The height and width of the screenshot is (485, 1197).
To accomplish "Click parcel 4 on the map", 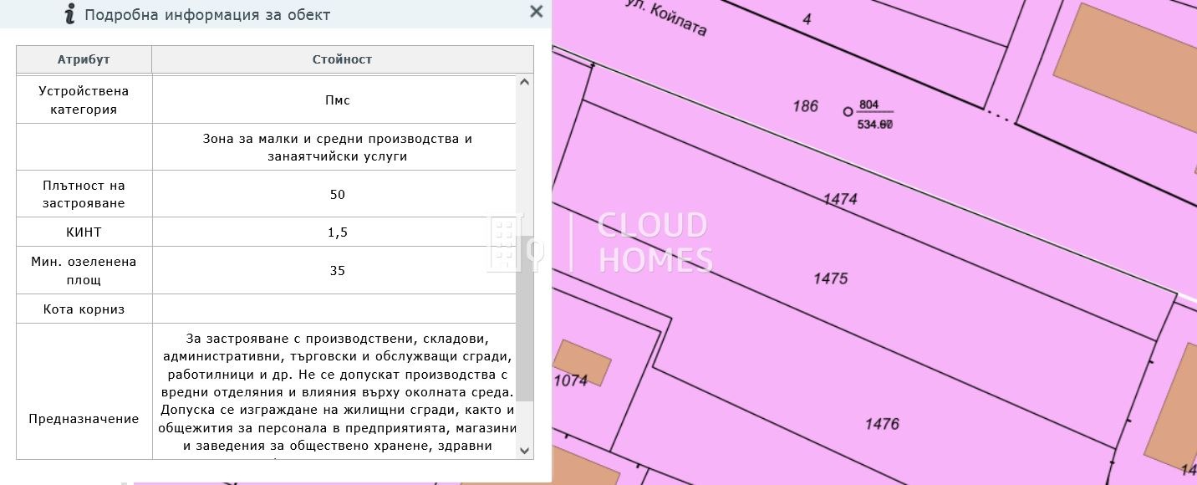I will (807, 18).
